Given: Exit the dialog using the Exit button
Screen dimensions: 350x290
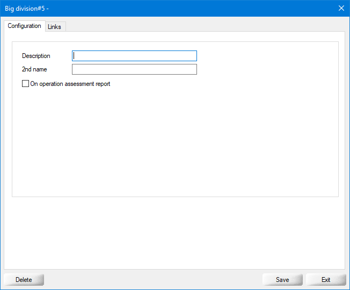Looking at the screenshot, I should (x=326, y=279).
